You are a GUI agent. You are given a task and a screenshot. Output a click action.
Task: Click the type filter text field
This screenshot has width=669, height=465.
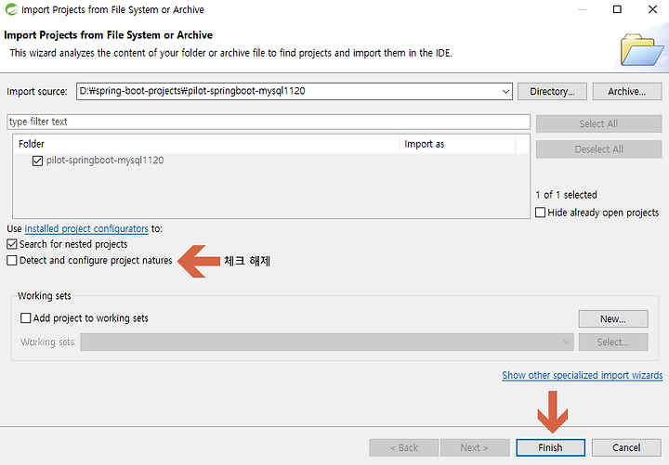tap(269, 122)
